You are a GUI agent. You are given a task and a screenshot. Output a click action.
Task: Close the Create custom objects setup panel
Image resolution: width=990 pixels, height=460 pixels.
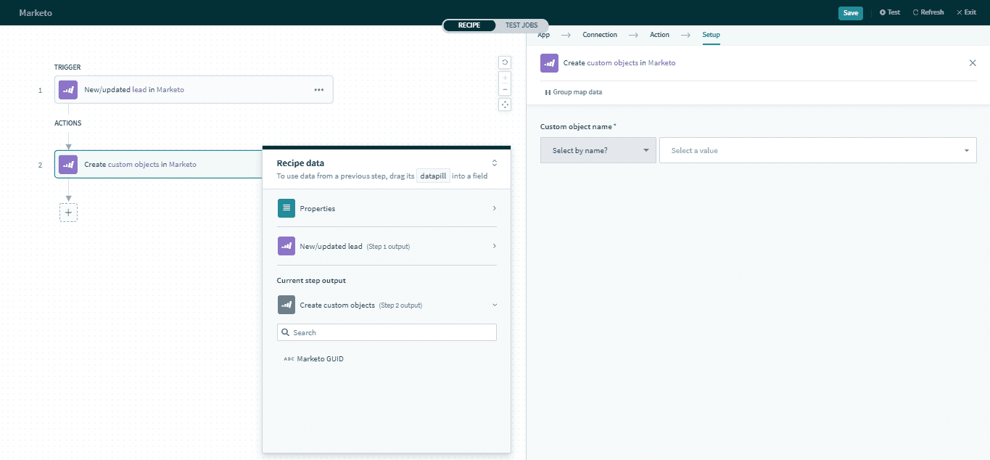coord(973,63)
